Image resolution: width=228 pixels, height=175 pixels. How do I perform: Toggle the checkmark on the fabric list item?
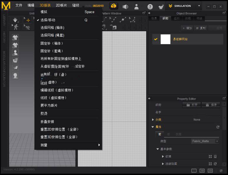click(156, 39)
